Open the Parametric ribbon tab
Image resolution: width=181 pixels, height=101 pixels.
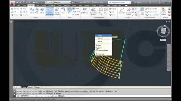coord(52,5)
